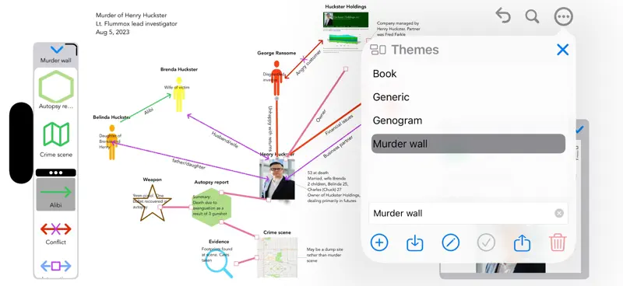The width and height of the screenshot is (623, 286).
Task: Select the Belinda Huckster orange person figure
Action: click(x=112, y=142)
